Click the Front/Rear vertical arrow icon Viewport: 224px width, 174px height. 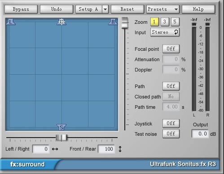pyautogui.click(x=120, y=149)
